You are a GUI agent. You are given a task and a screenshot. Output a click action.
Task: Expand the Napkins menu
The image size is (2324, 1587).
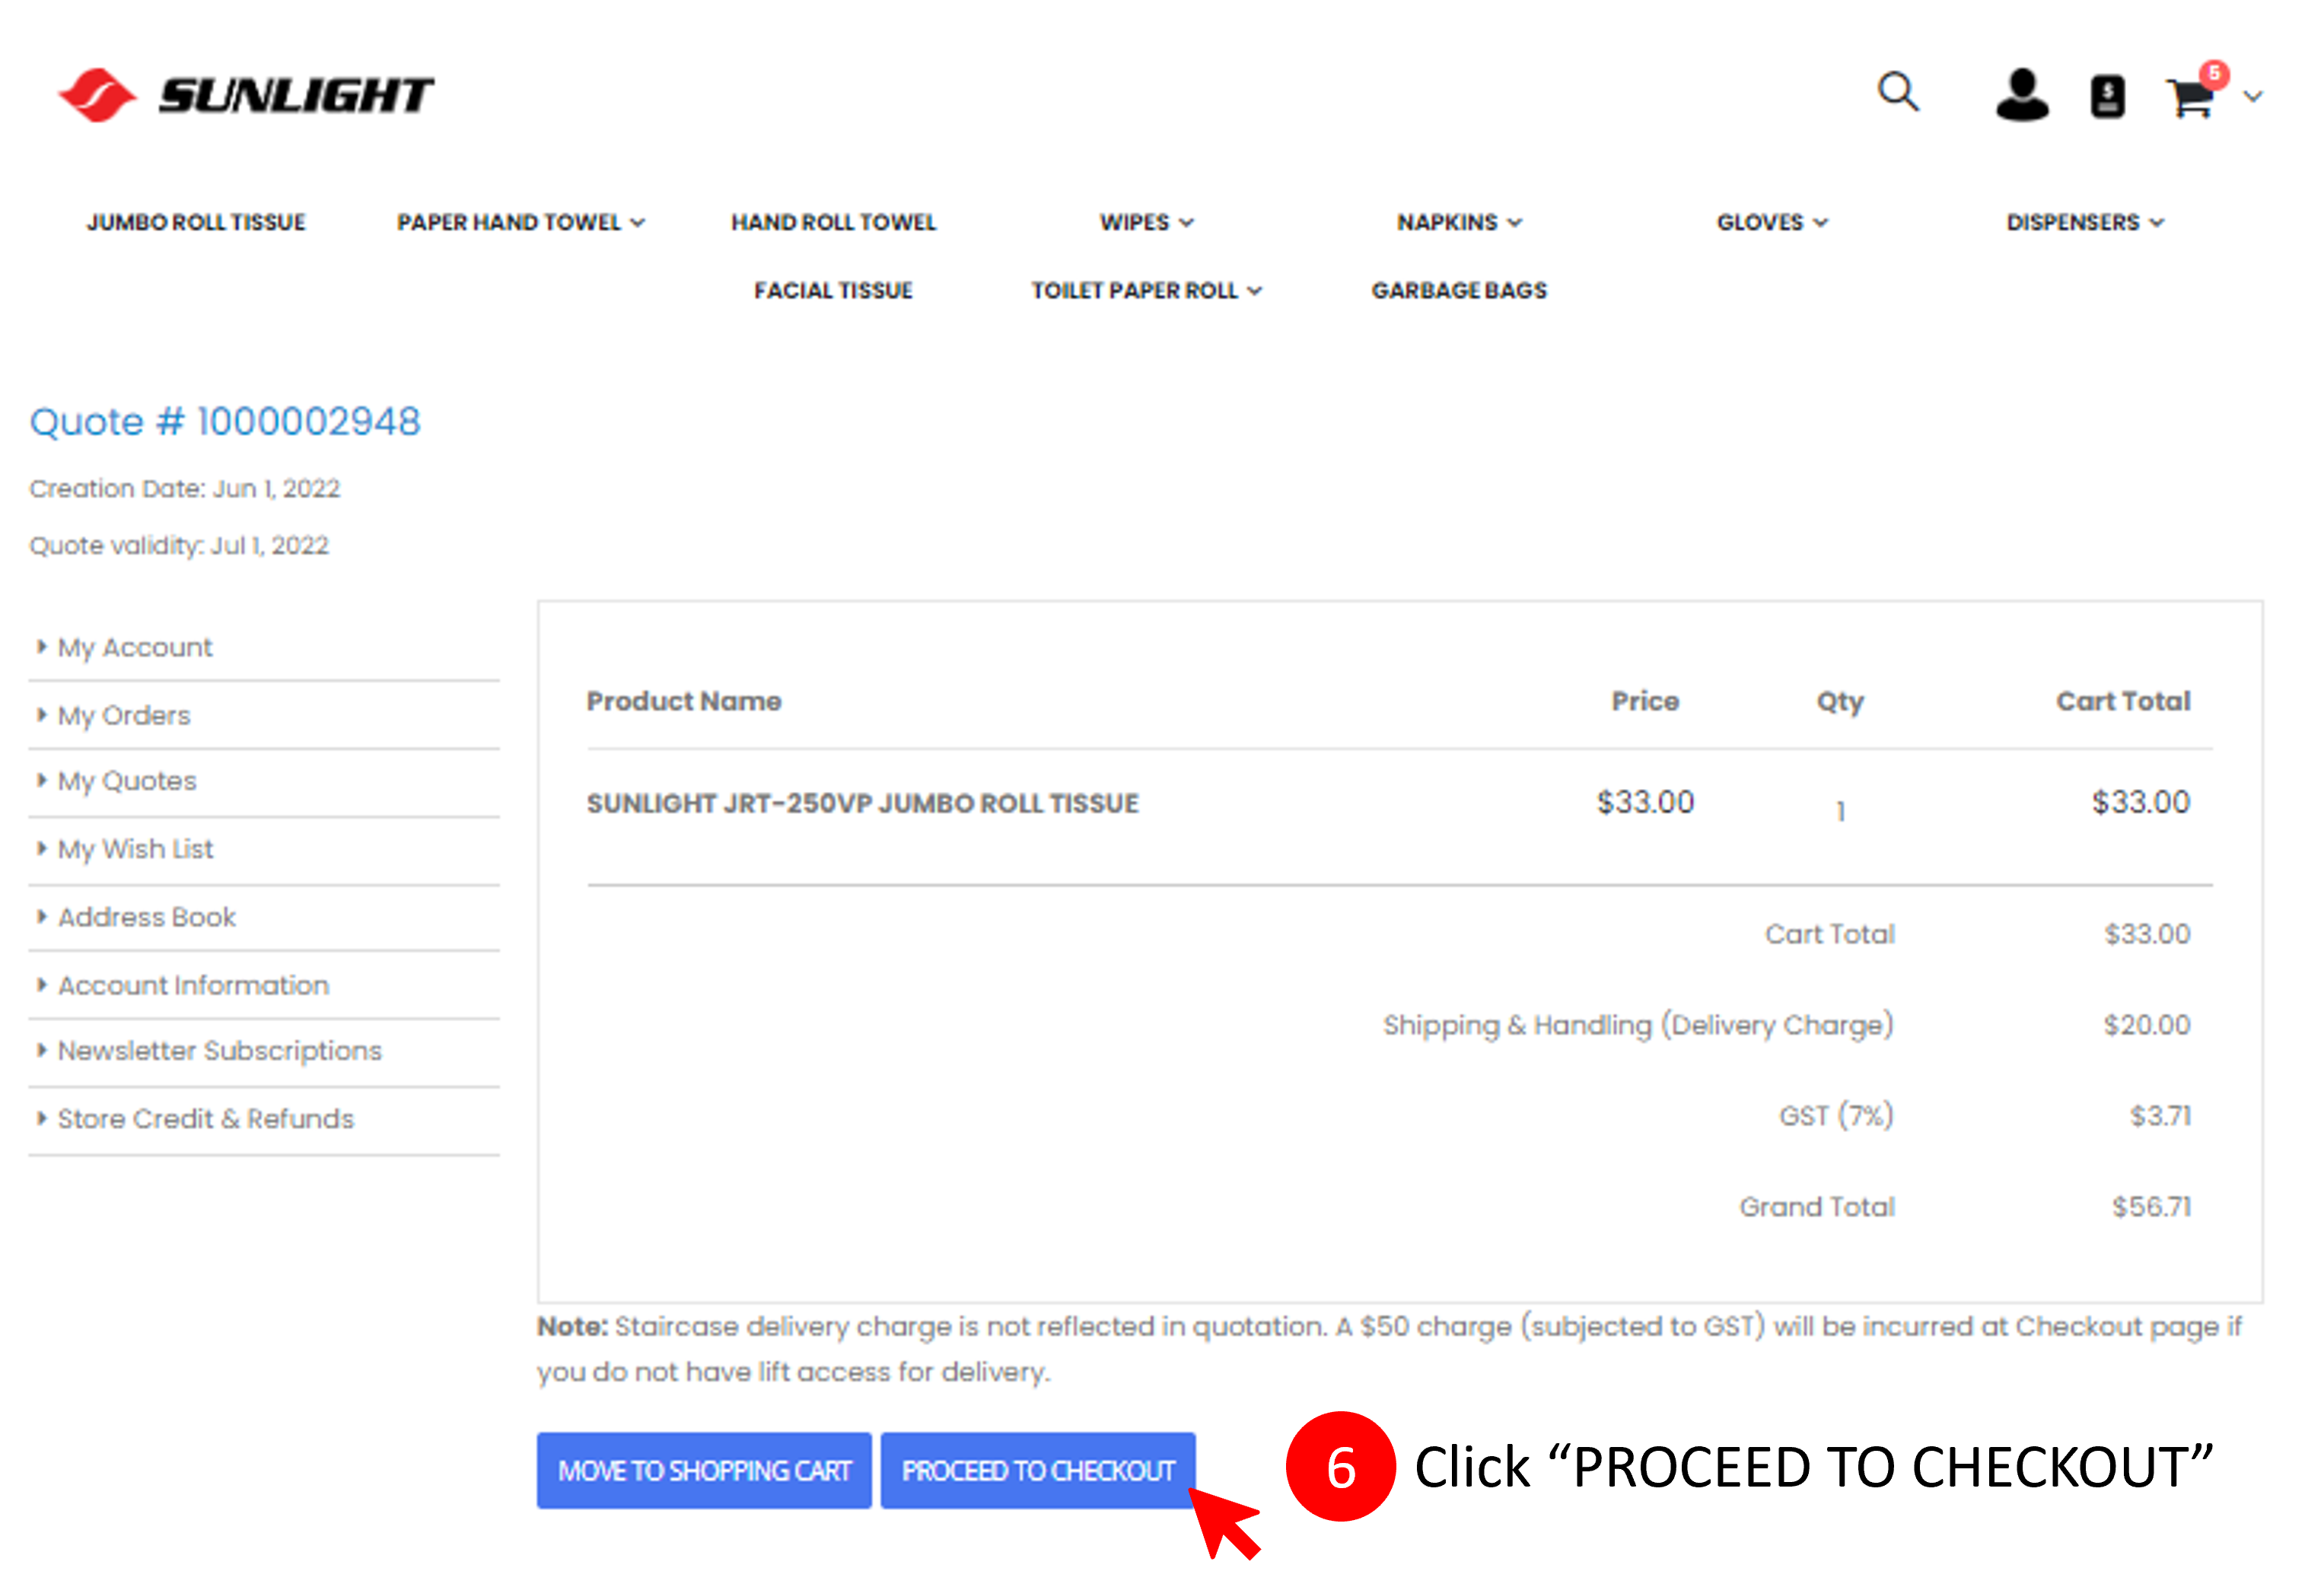pos(1459,222)
